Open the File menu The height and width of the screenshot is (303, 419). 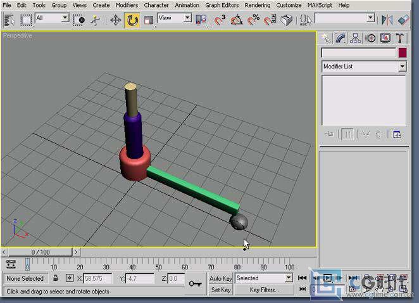(x=7, y=5)
